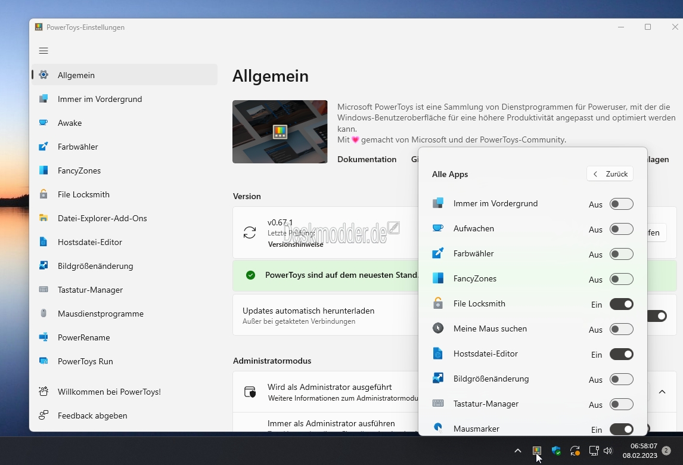Click the Immer im Vordergrund sidebar icon

click(44, 99)
